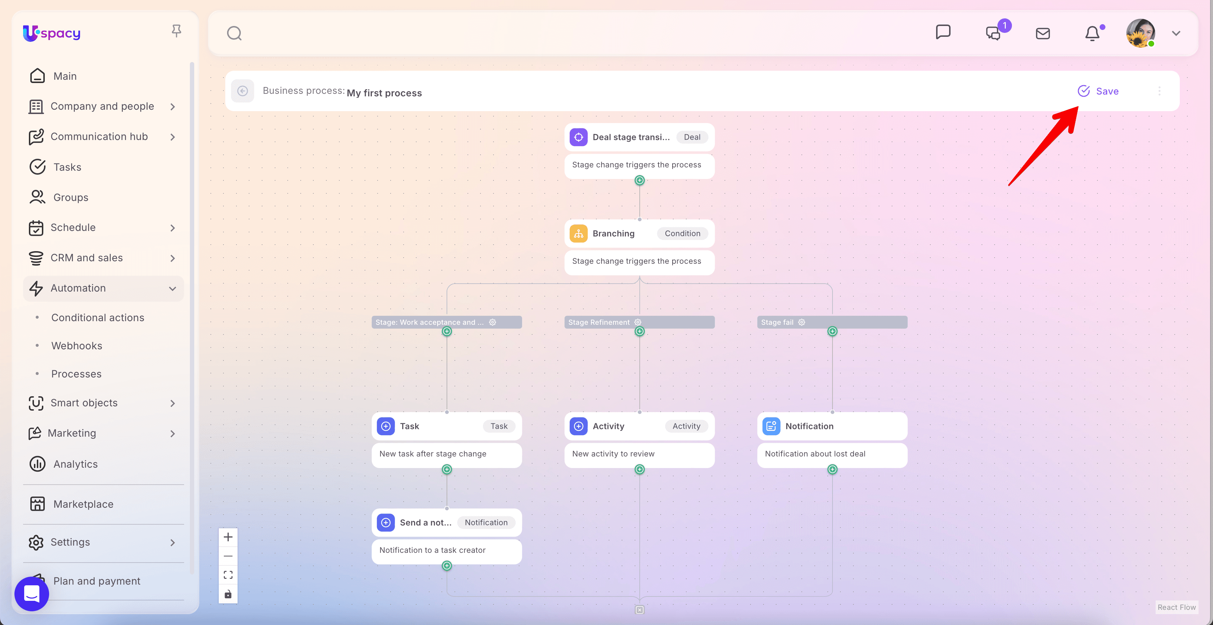1213x625 pixels.
Task: Open group chats icon with badge
Action: point(994,34)
